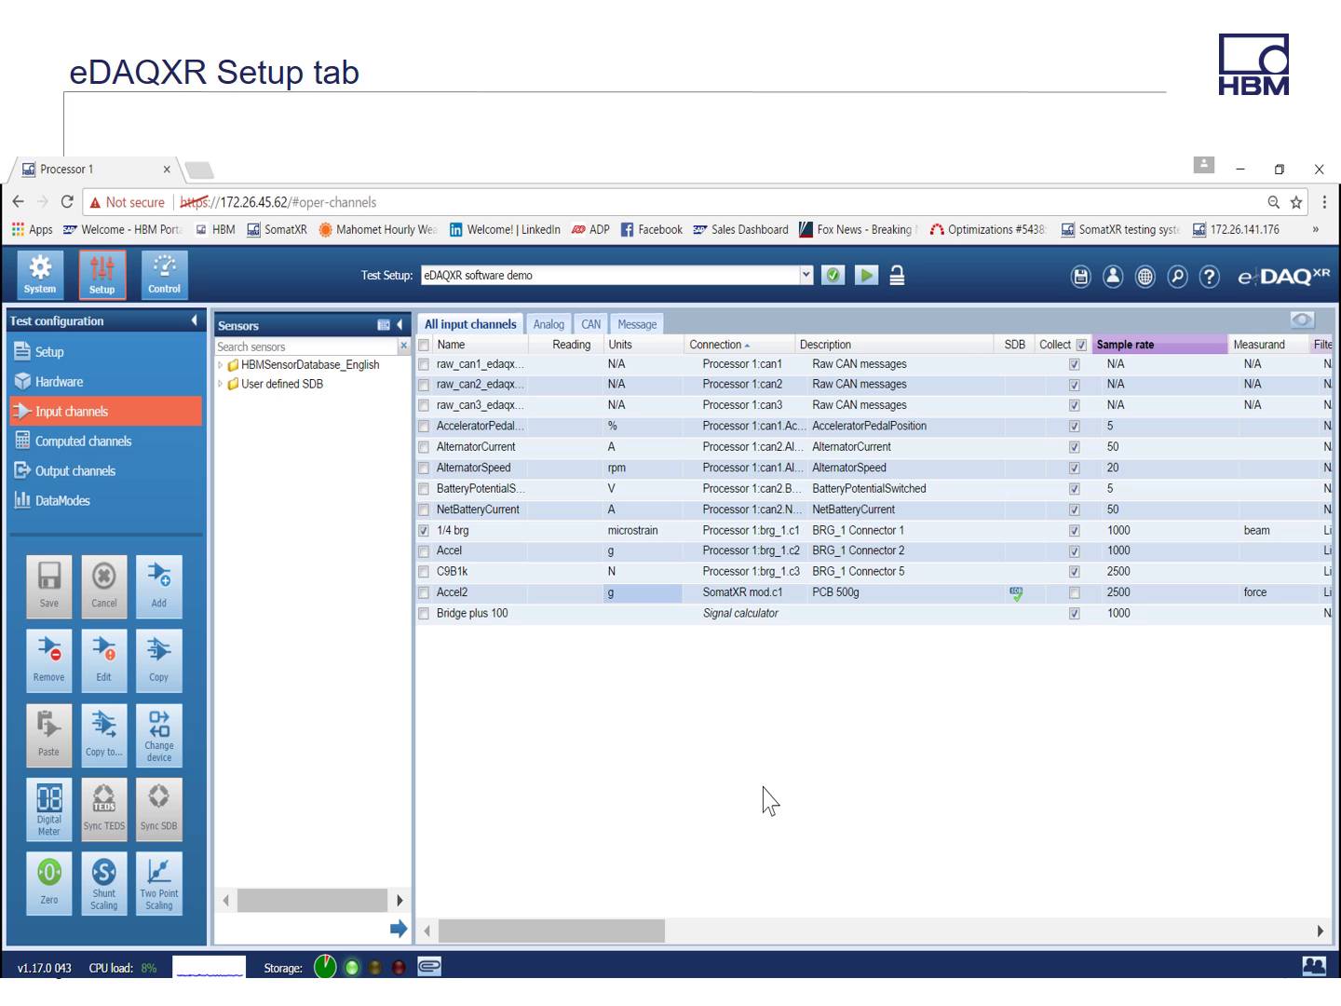Image resolution: width=1341 pixels, height=1006 pixels.
Task: Click the Sample rate column header
Action: click(1160, 345)
